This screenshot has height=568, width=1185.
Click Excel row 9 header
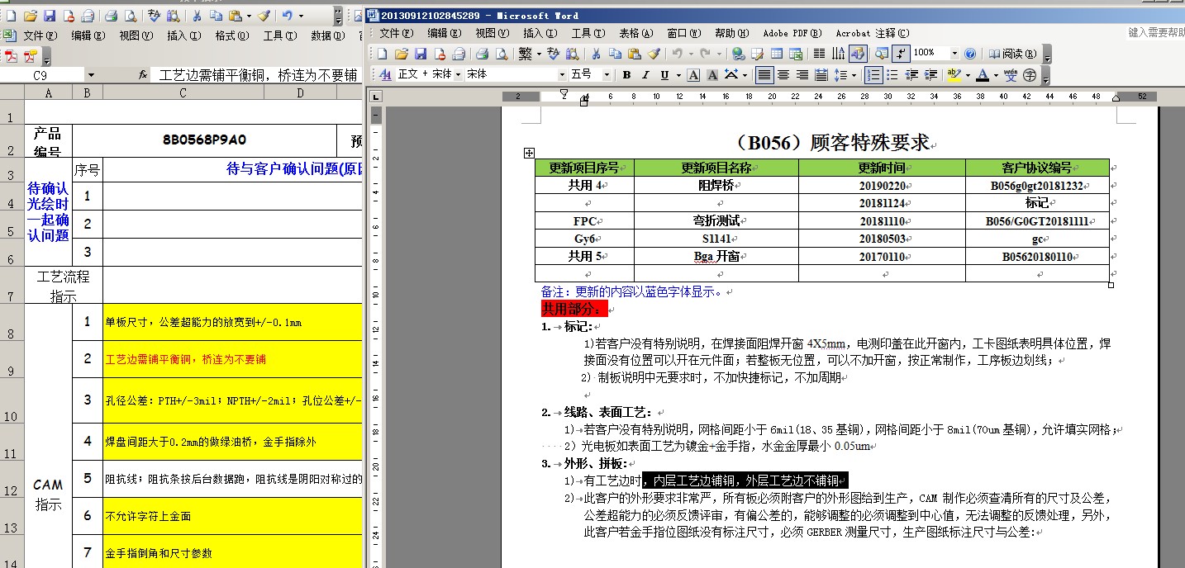point(12,359)
